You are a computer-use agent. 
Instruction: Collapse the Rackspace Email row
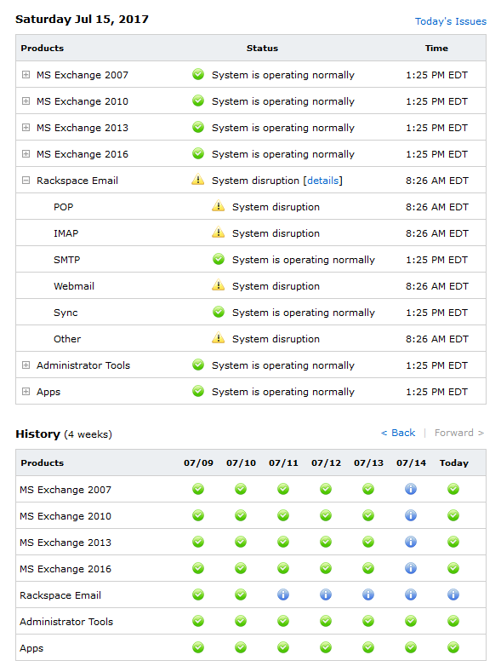(x=26, y=181)
